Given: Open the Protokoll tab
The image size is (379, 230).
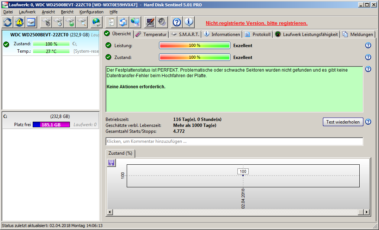Looking at the screenshot, I should pos(257,34).
